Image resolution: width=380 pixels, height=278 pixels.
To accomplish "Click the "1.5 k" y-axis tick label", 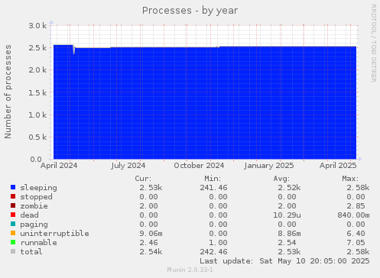I will point(37,92).
